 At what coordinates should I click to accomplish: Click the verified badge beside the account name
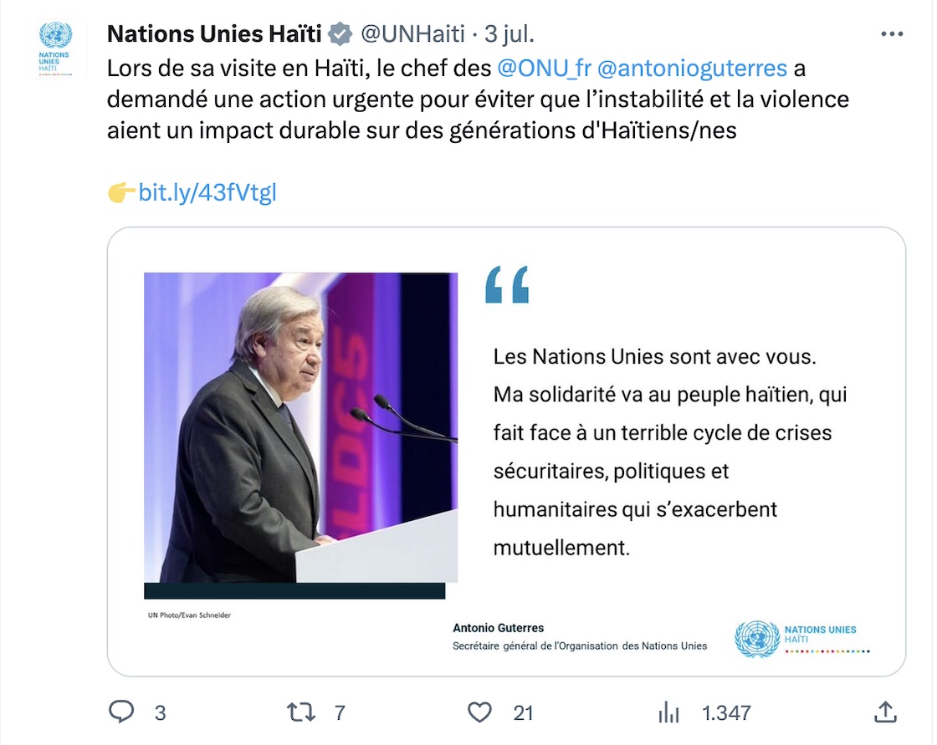[x=339, y=34]
